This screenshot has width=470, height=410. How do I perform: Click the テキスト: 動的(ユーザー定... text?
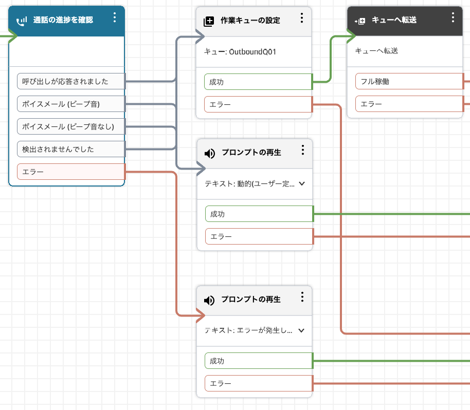pos(249,183)
